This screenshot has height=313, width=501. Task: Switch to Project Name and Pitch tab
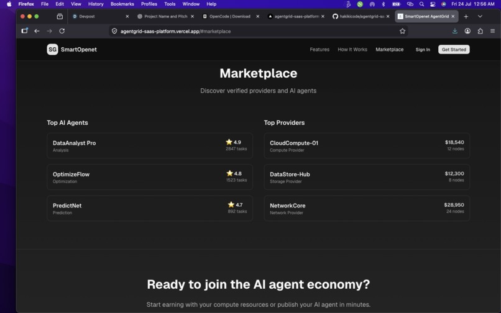165,16
